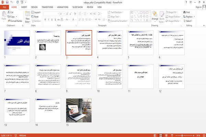Click the zoom out minus button
206x137 pixels.
coord(176,135)
